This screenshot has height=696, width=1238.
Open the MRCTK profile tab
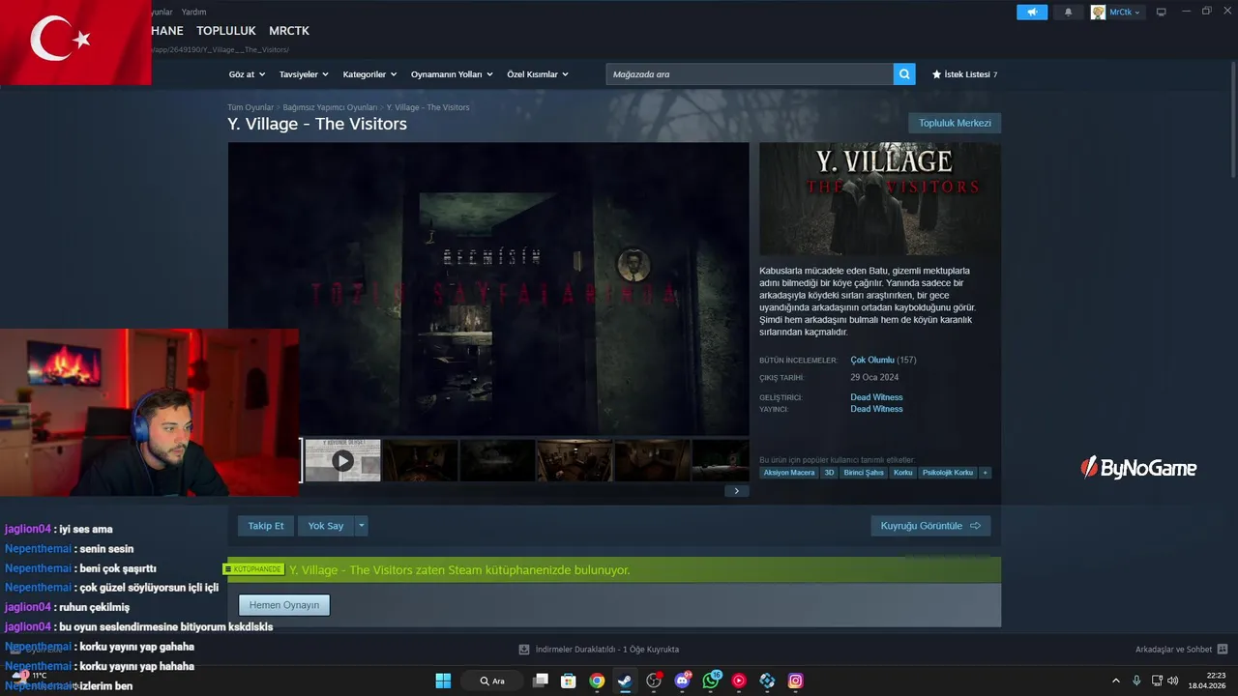pyautogui.click(x=289, y=31)
